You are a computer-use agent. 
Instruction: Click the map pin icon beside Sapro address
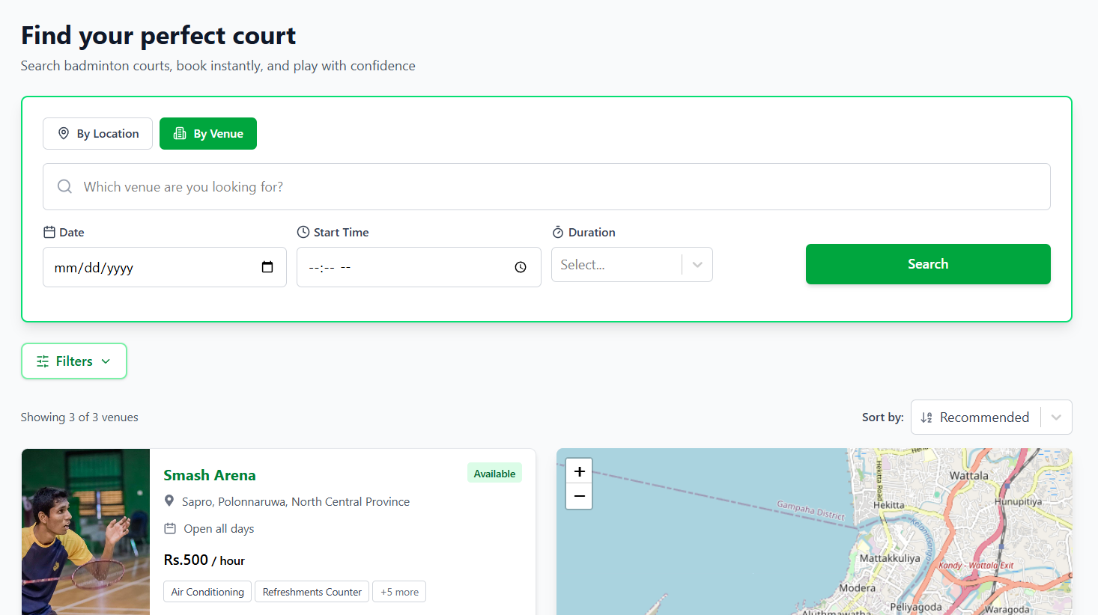(x=169, y=501)
